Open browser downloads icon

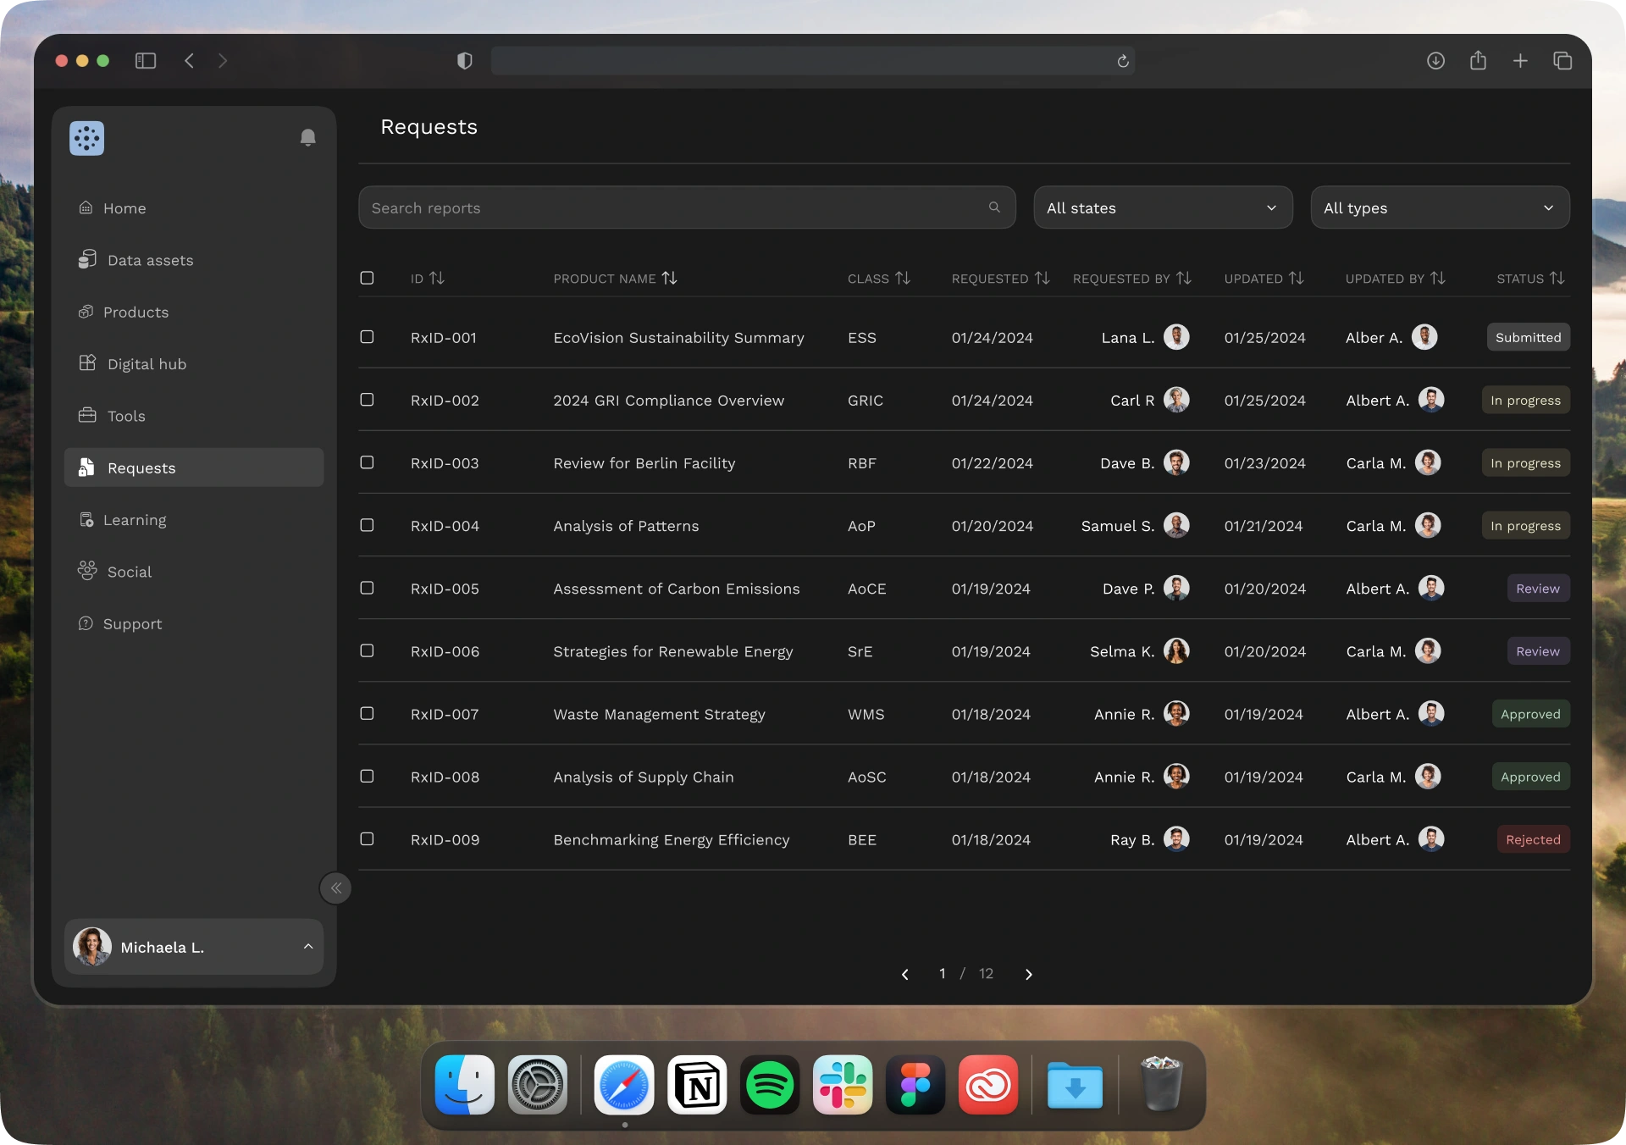pyautogui.click(x=1435, y=61)
